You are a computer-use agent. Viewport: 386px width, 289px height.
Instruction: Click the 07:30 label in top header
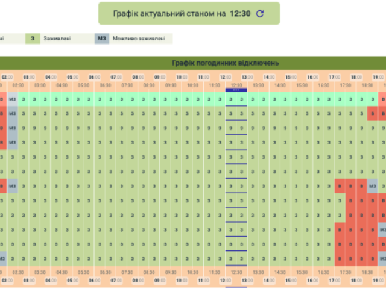point(127,85)
